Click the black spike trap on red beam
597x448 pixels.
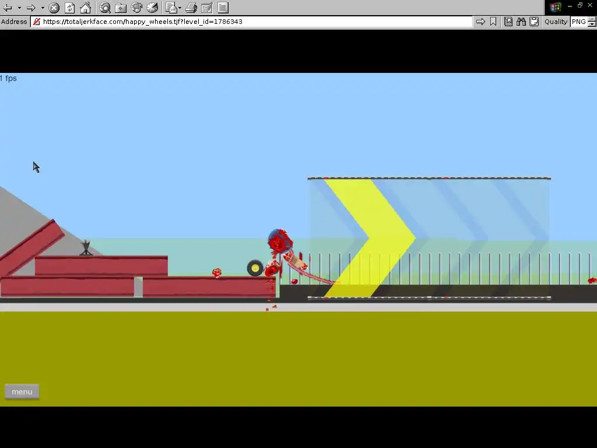pyautogui.click(x=86, y=247)
